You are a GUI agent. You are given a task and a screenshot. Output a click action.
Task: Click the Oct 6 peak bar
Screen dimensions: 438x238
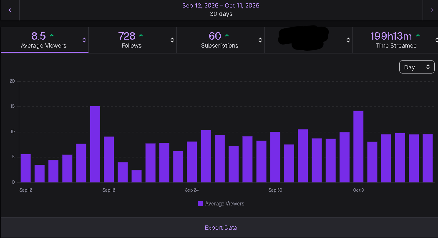pos(358,147)
